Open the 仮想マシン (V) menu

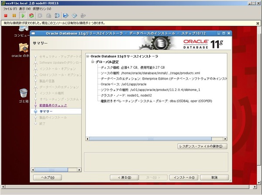click(x=42, y=9)
